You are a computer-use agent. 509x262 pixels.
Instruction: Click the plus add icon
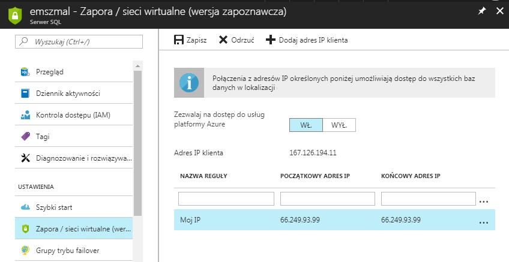[x=270, y=40]
